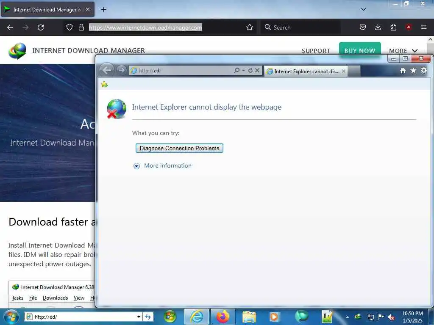The width and height of the screenshot is (434, 325).
Task: Close the Internet Explorer tab
Action: pos(343,71)
